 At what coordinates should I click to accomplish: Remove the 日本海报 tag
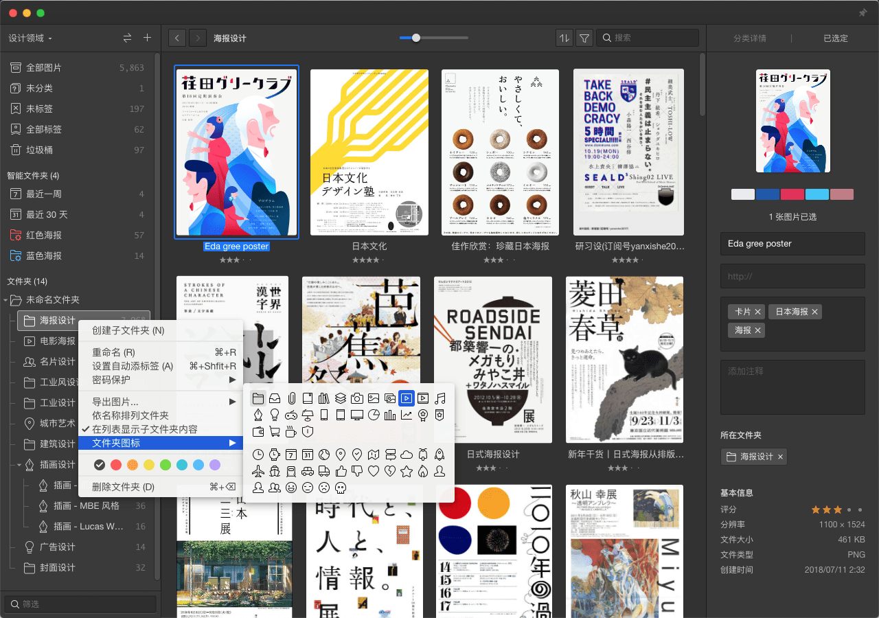(814, 312)
